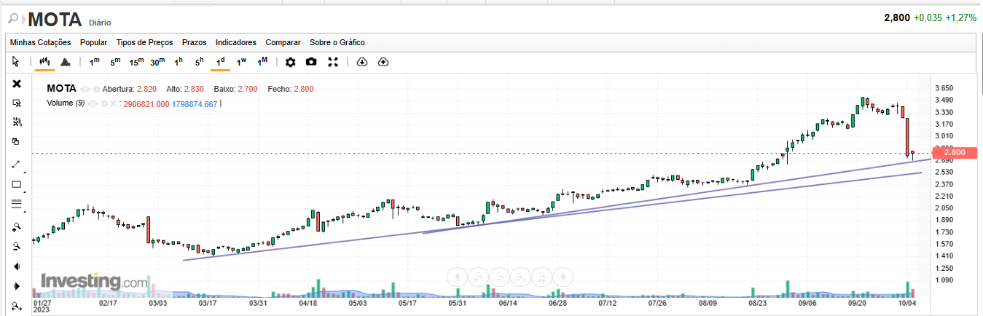The height and width of the screenshot is (316, 983).
Task: Toggle Volume indicator visibility eye
Action: (x=93, y=103)
